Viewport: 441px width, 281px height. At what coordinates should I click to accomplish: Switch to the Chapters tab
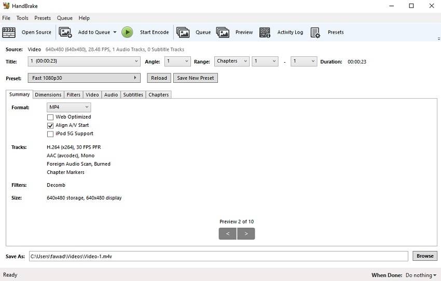click(159, 95)
